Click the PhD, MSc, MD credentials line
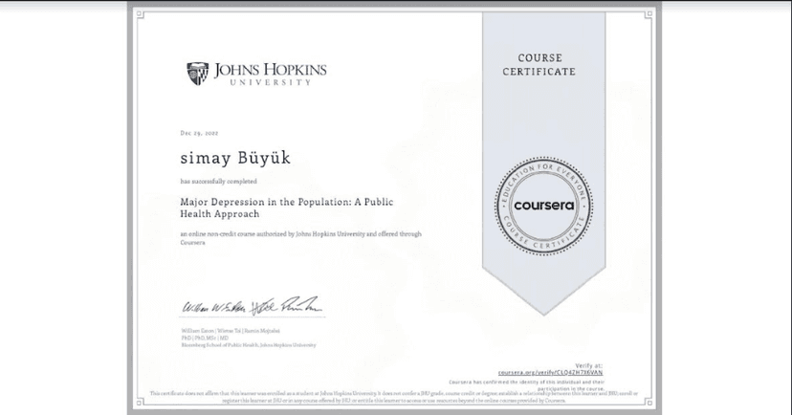 point(200,337)
